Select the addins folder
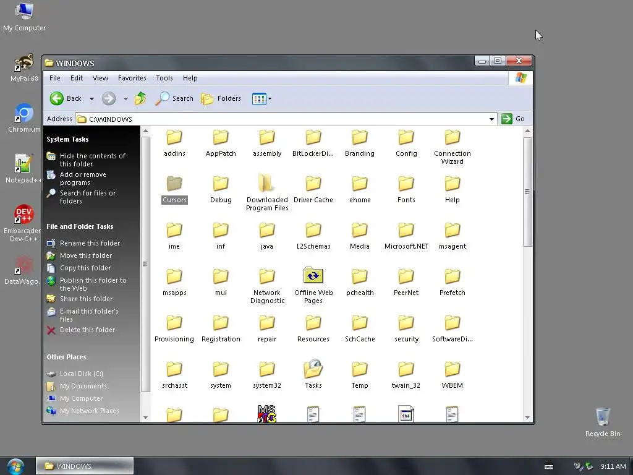 tap(174, 143)
